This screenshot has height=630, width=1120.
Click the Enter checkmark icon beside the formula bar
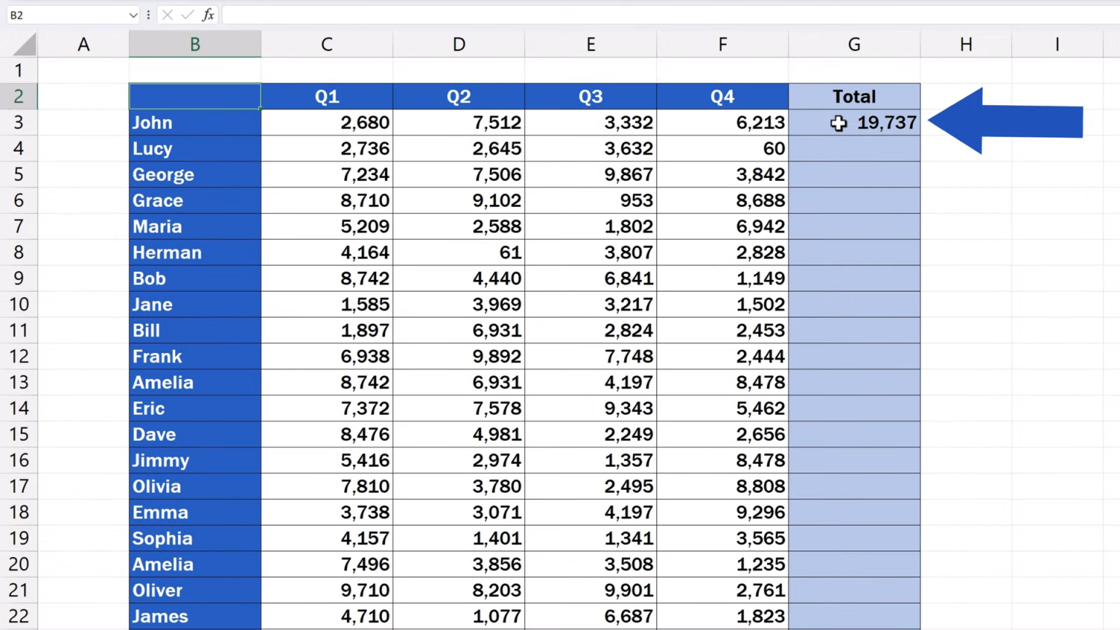click(187, 15)
